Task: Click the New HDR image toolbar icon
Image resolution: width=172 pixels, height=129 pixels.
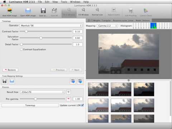Action: (x=10, y=11)
